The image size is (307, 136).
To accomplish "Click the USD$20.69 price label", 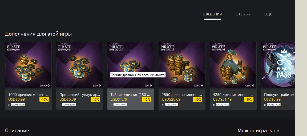I will (171, 99).
